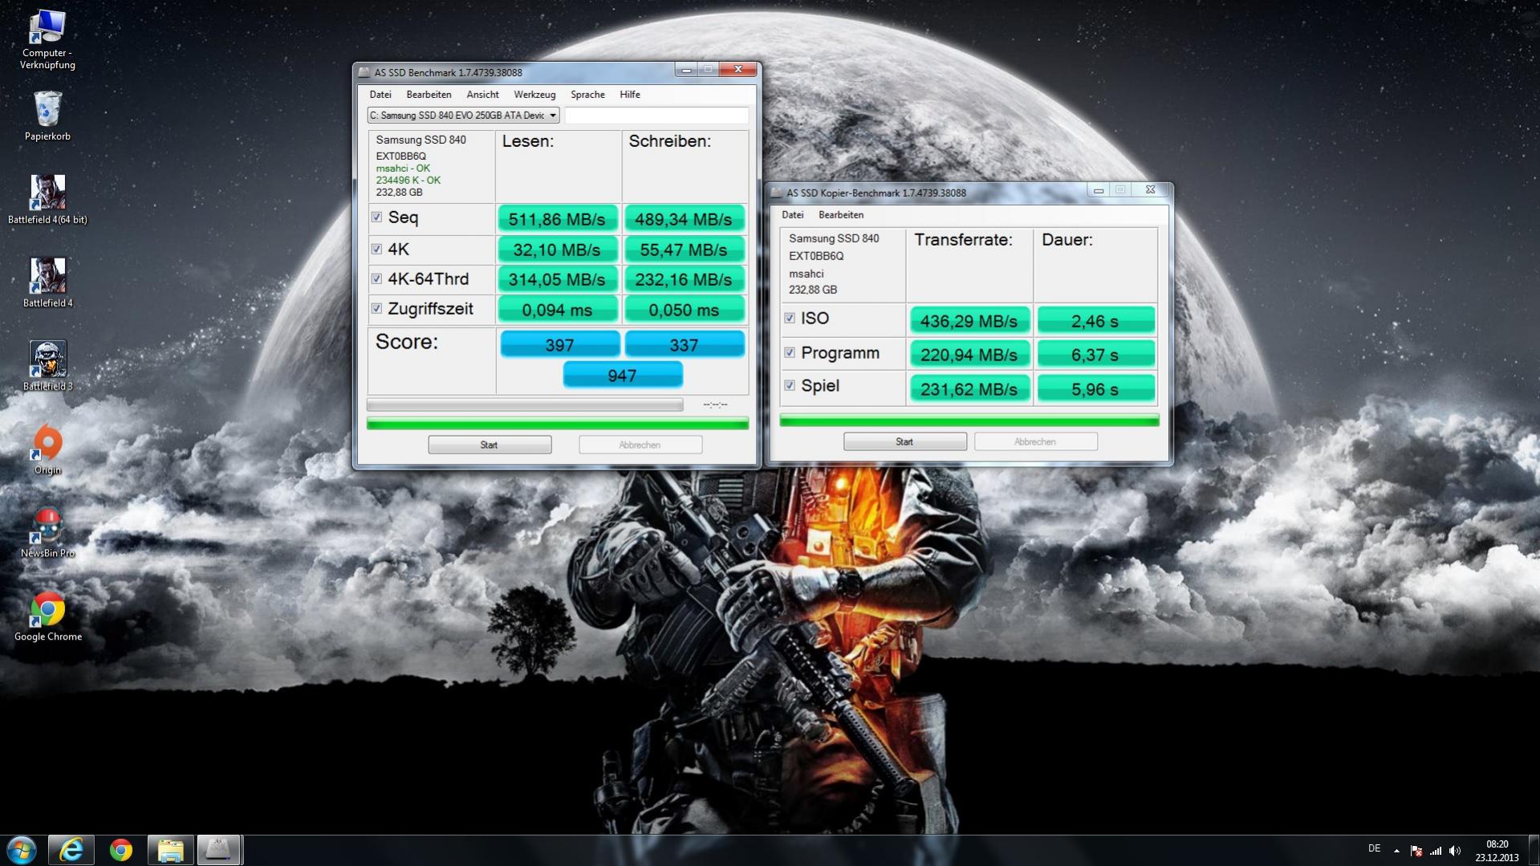The height and width of the screenshot is (866, 1540).
Task: Close the AS SSD Kopier-Benchmark window
Action: [1150, 190]
